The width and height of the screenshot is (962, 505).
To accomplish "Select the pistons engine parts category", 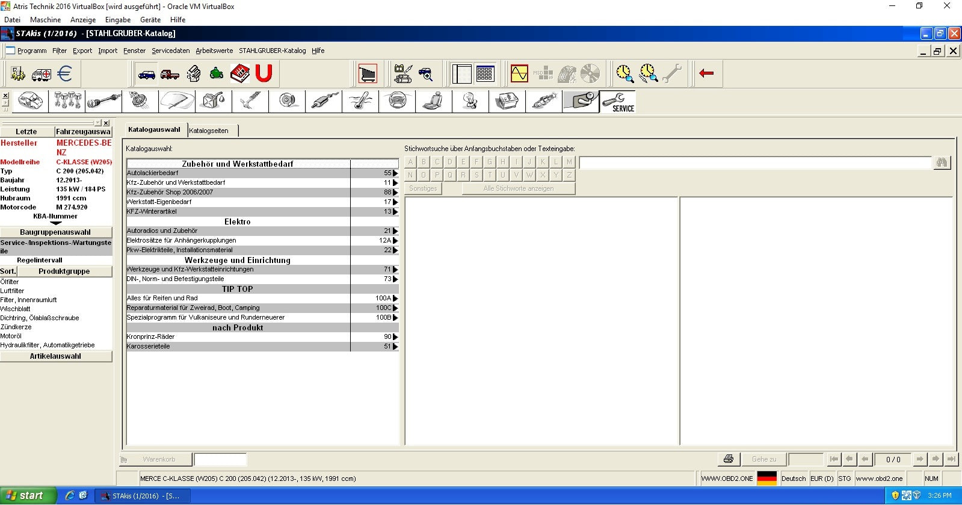I will point(67,101).
